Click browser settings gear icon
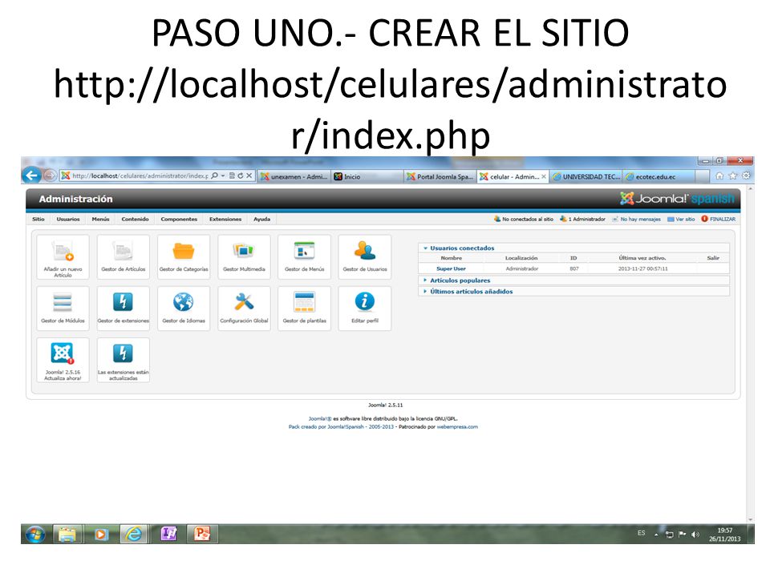The height and width of the screenshot is (577, 770). click(x=746, y=176)
